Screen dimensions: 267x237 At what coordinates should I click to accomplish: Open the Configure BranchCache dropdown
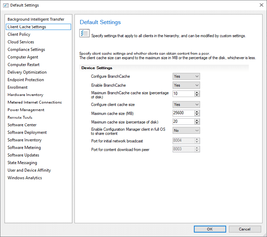click(186, 76)
